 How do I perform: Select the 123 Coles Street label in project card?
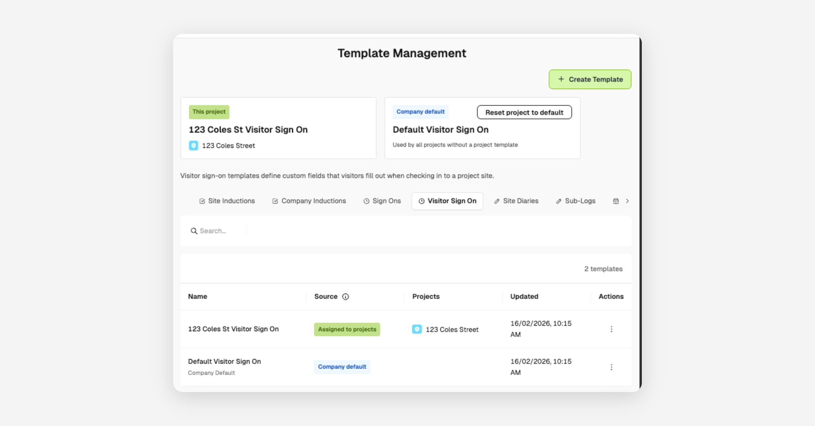[x=229, y=145]
